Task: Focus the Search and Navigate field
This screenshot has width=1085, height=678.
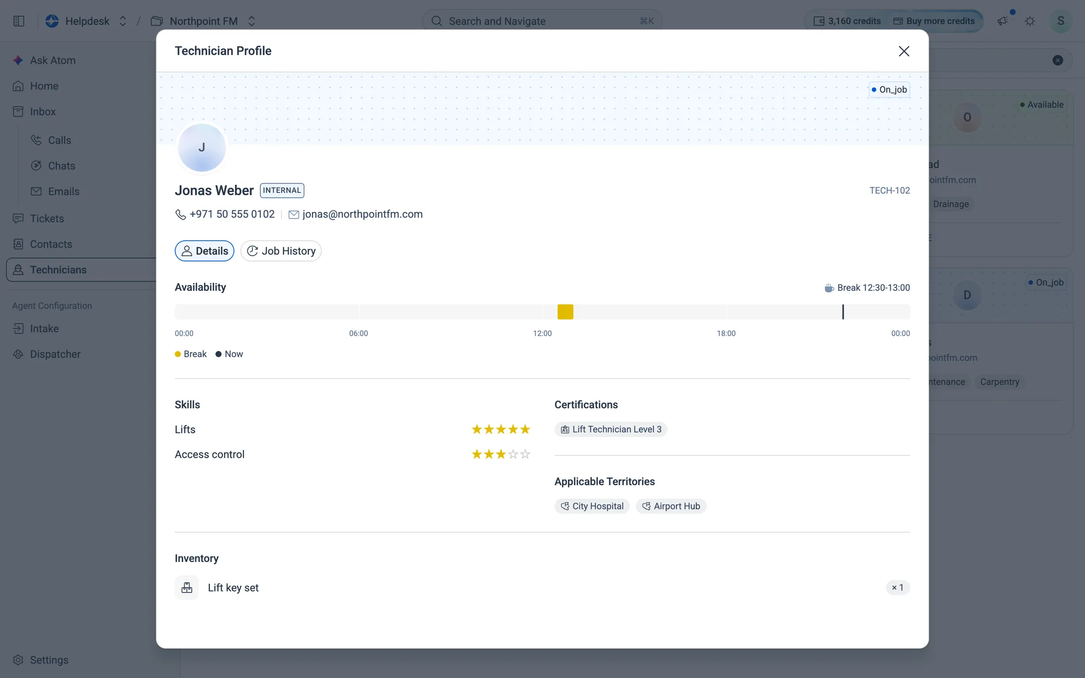Action: tap(542, 21)
